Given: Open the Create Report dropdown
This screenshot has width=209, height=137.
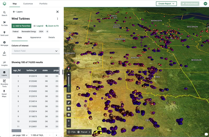Looking at the screenshot, I should tap(166, 4).
